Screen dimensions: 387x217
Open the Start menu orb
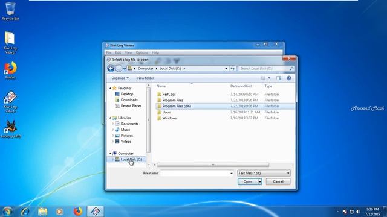tap(7, 212)
